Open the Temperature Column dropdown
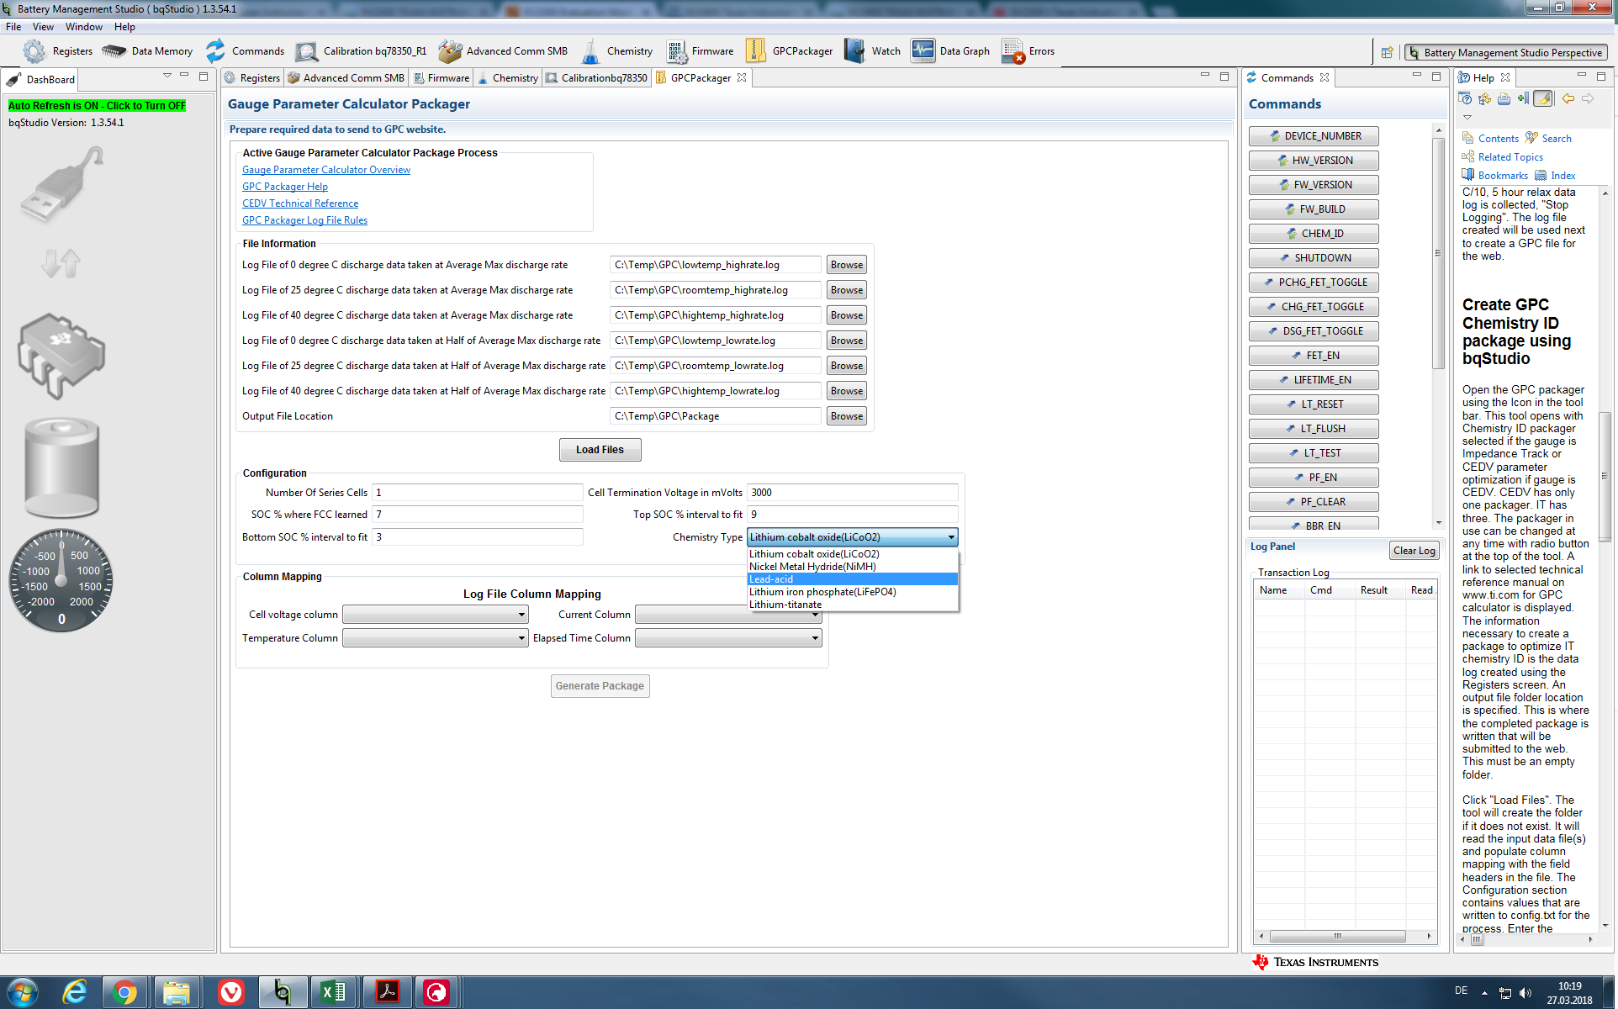 click(x=436, y=638)
